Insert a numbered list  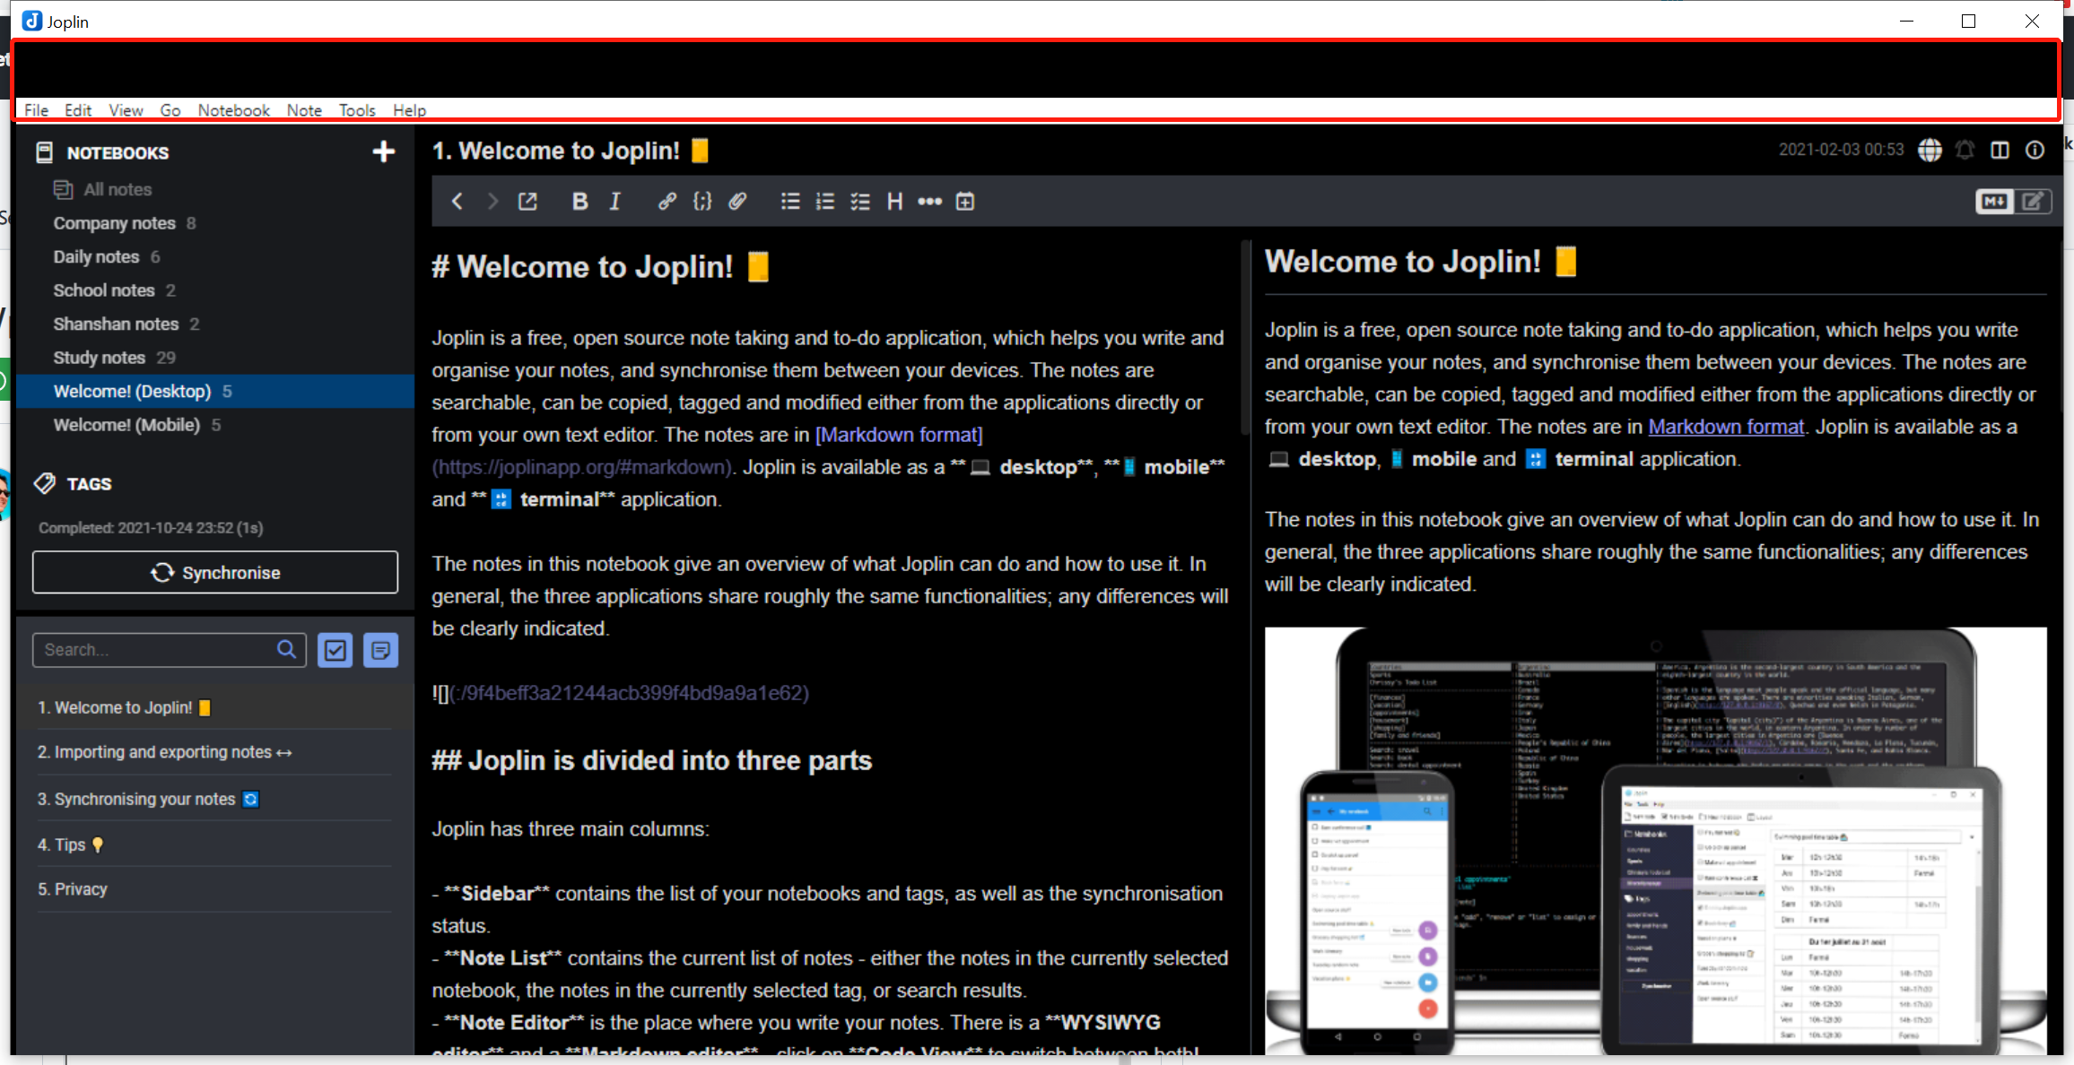(824, 201)
